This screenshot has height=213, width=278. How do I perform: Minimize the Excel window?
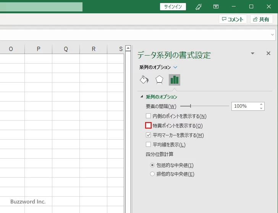coord(234,6)
